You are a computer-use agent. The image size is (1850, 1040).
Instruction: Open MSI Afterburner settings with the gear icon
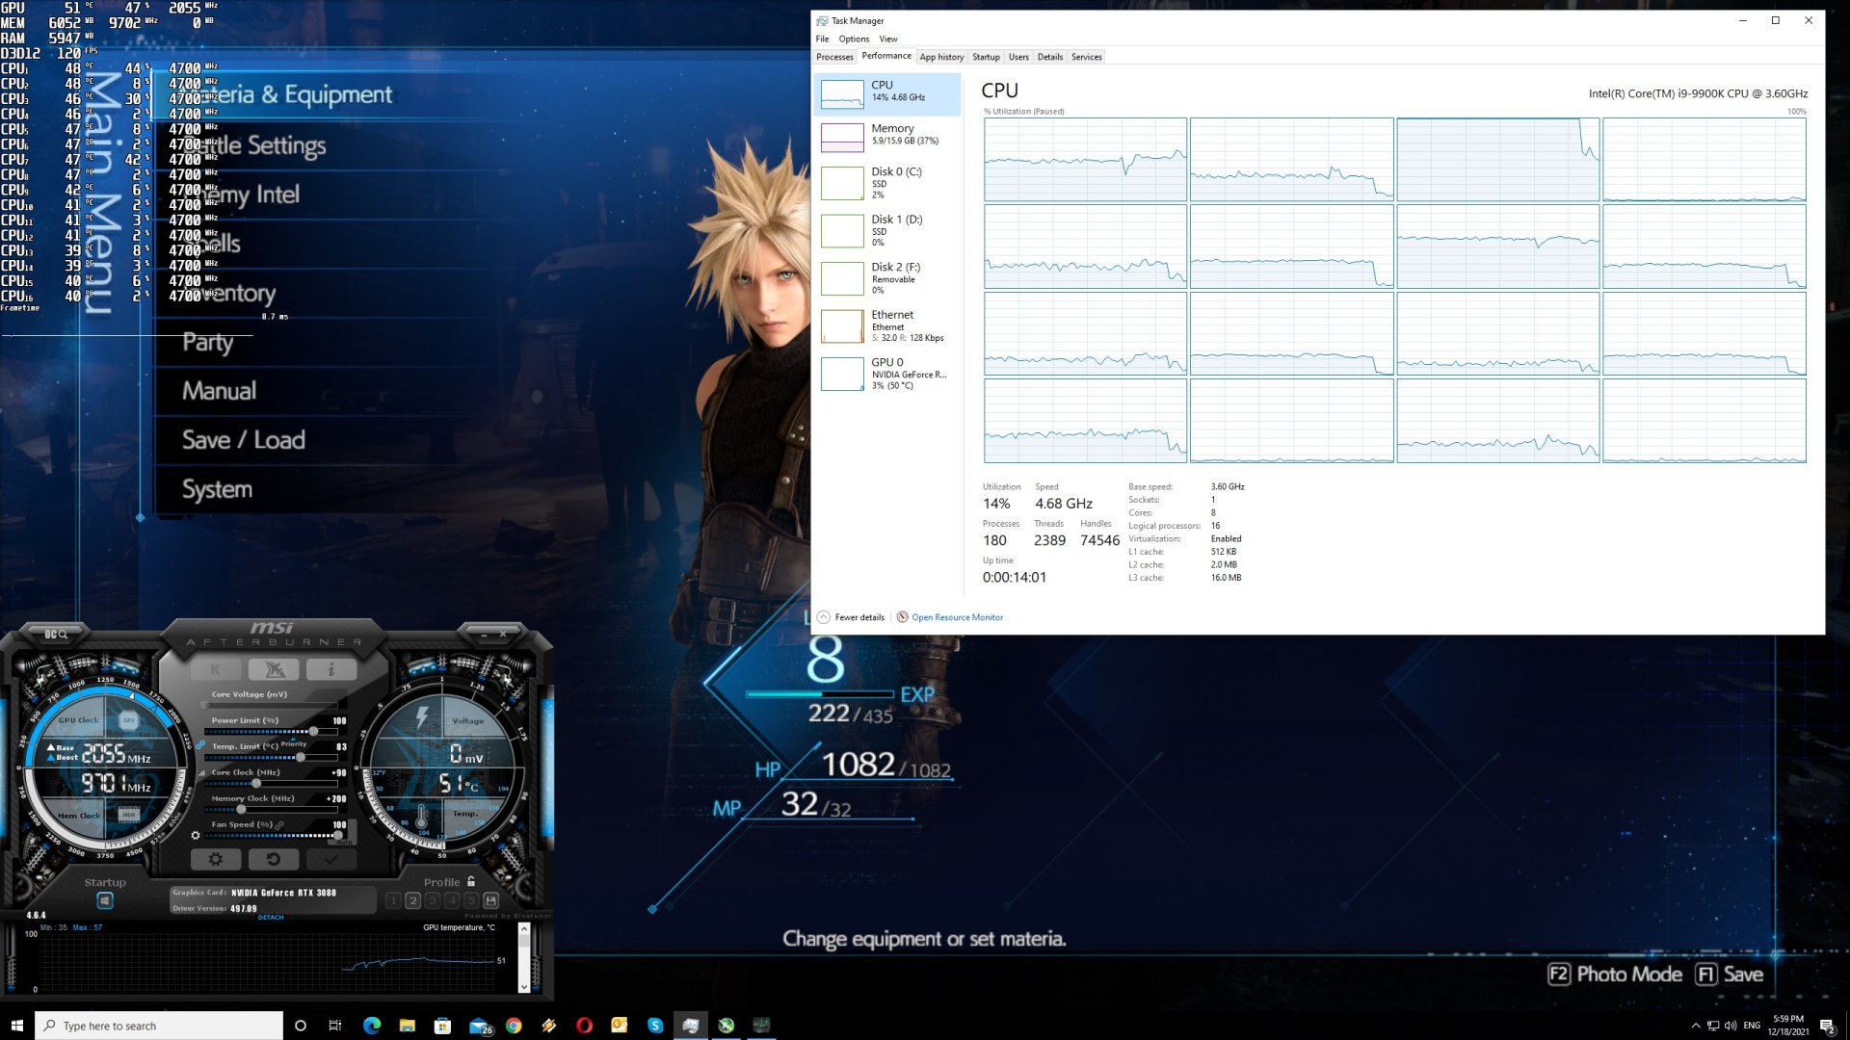(215, 858)
